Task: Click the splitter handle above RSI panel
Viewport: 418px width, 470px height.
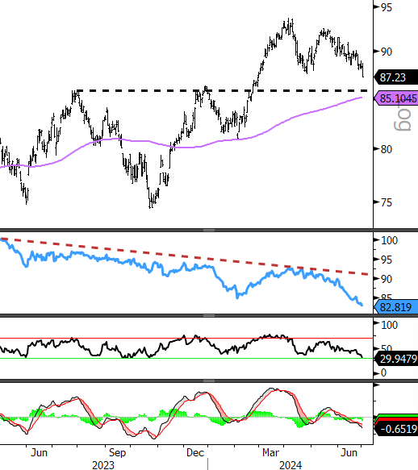Action: click(209, 316)
